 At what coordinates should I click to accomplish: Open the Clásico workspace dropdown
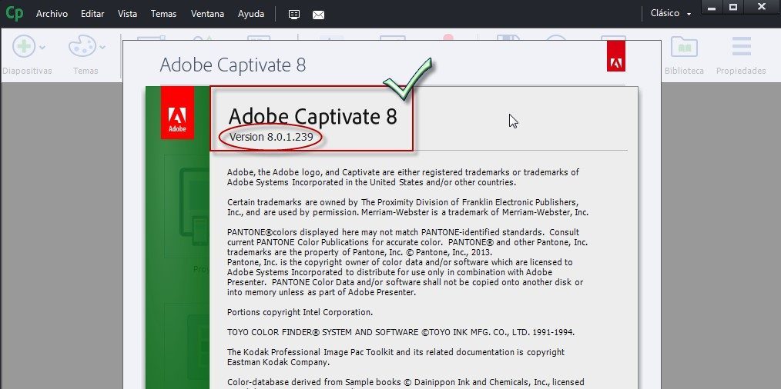pyautogui.click(x=671, y=13)
